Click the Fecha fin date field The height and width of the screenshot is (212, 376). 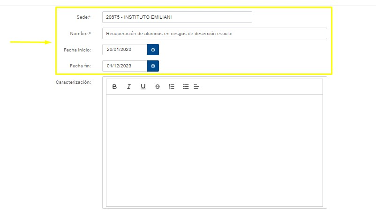click(124, 66)
